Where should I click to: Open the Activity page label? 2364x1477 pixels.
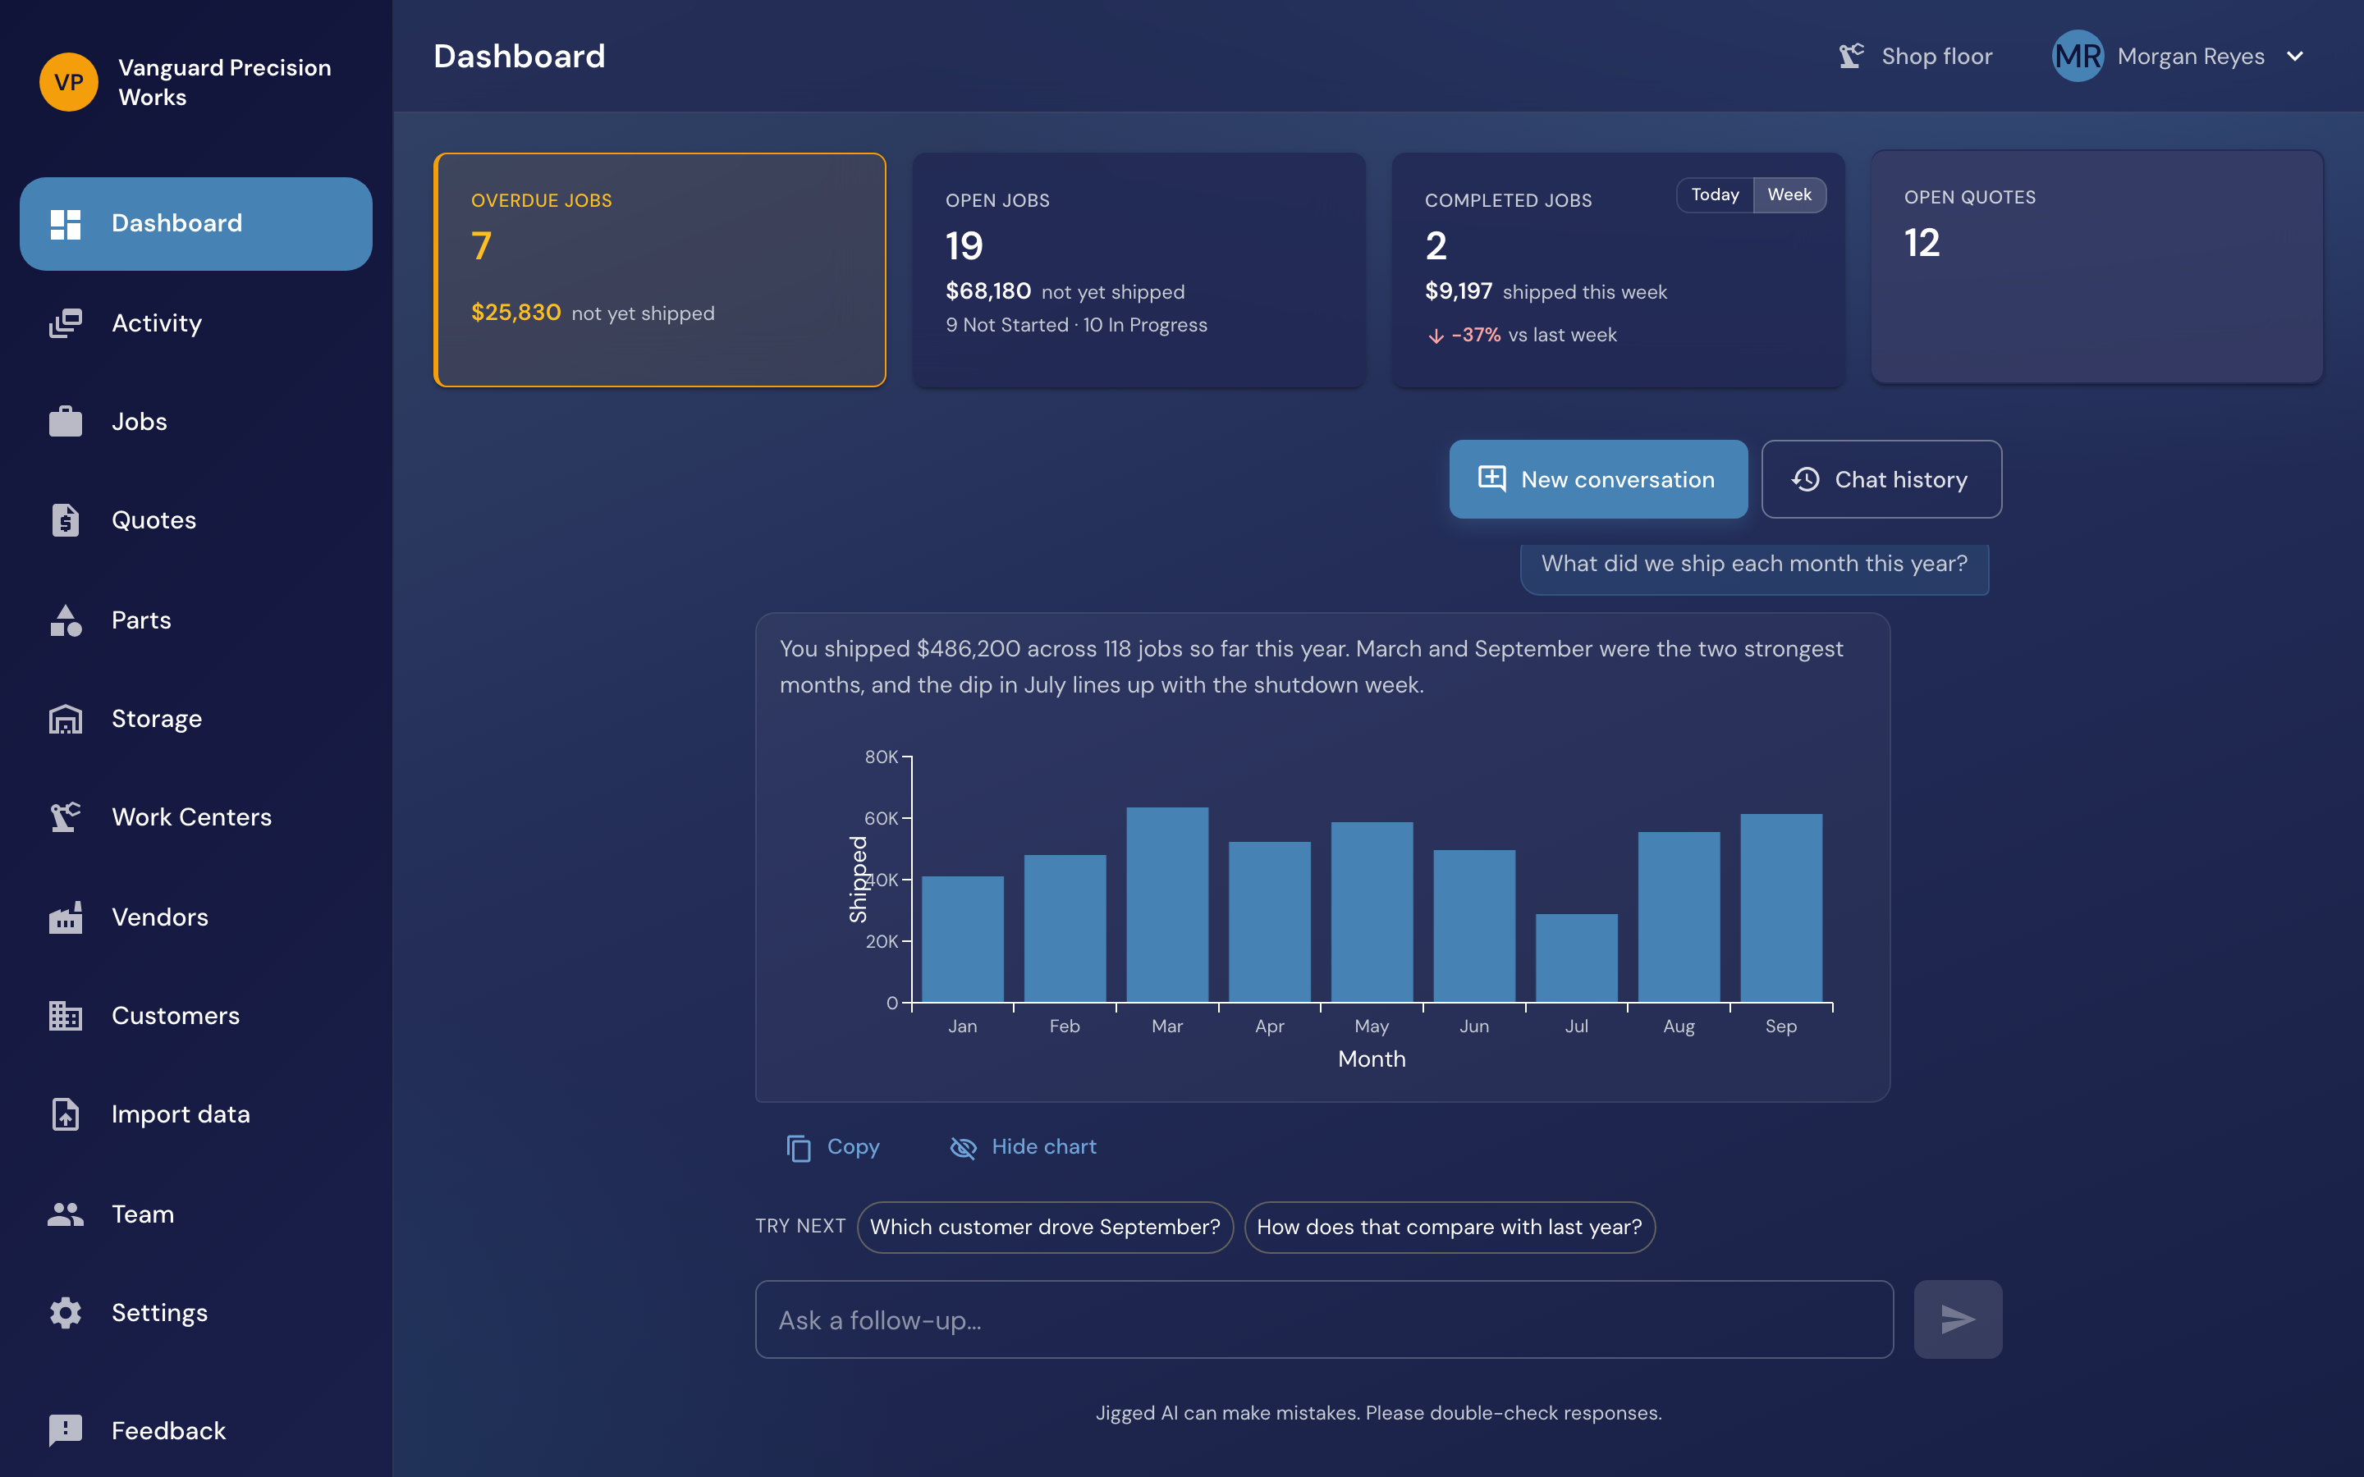pyautogui.click(x=156, y=323)
